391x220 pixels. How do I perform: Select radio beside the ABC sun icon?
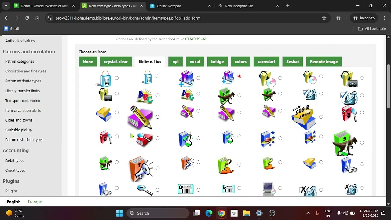click(x=158, y=95)
